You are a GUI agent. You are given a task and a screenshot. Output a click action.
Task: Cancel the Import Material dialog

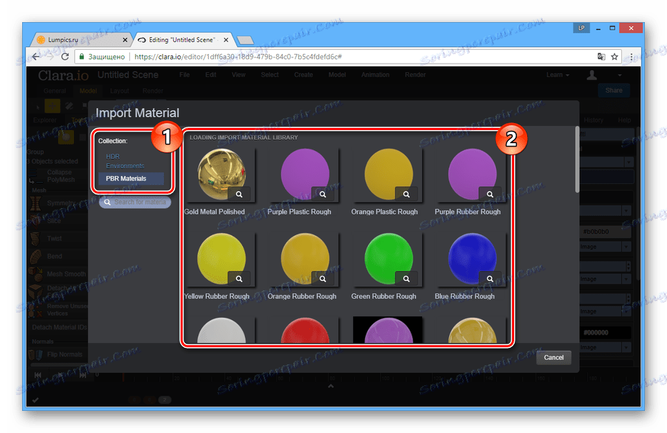pos(554,358)
